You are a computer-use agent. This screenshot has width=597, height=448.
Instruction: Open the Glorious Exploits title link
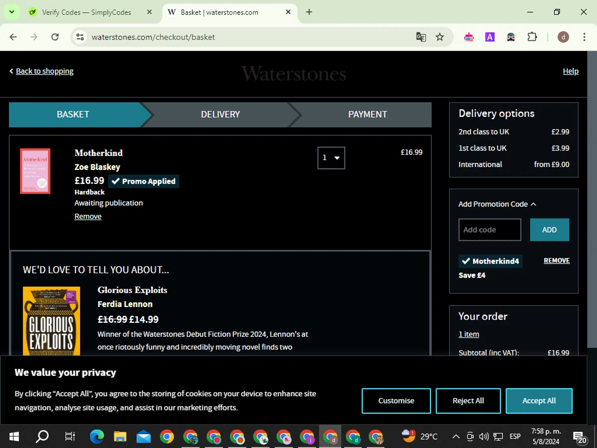tap(132, 290)
